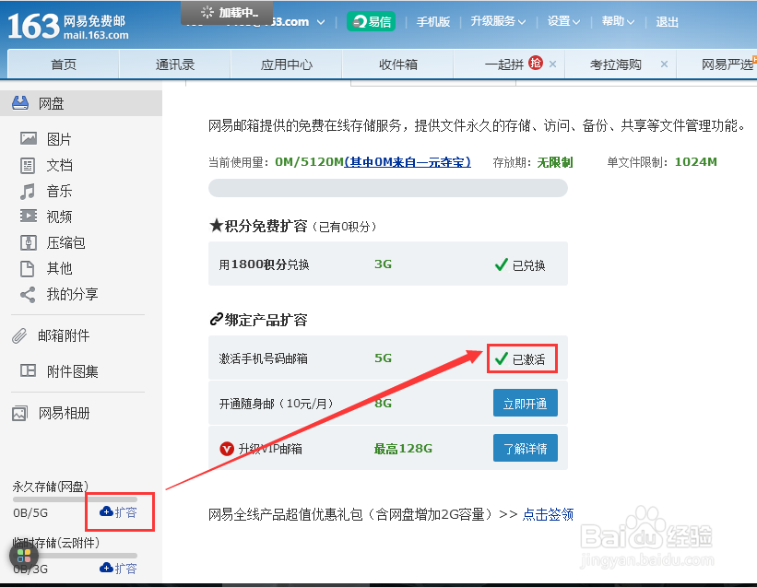Switch to the 首页 tab
Viewport: 757px width, 587px height.
point(64,65)
